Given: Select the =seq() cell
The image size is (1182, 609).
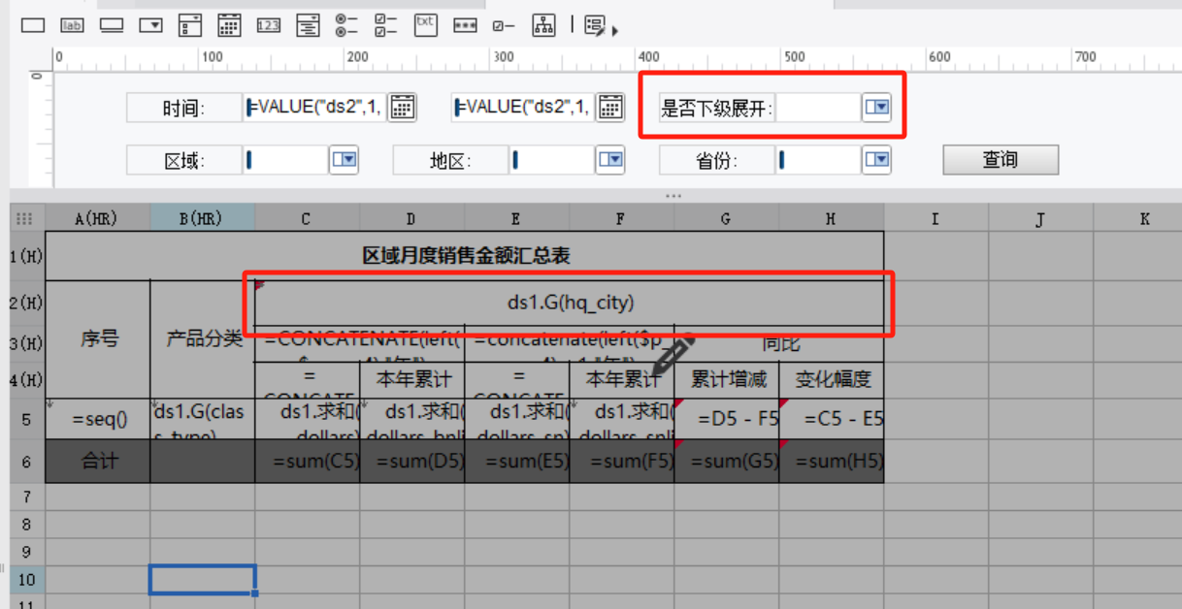Looking at the screenshot, I should pos(98,419).
